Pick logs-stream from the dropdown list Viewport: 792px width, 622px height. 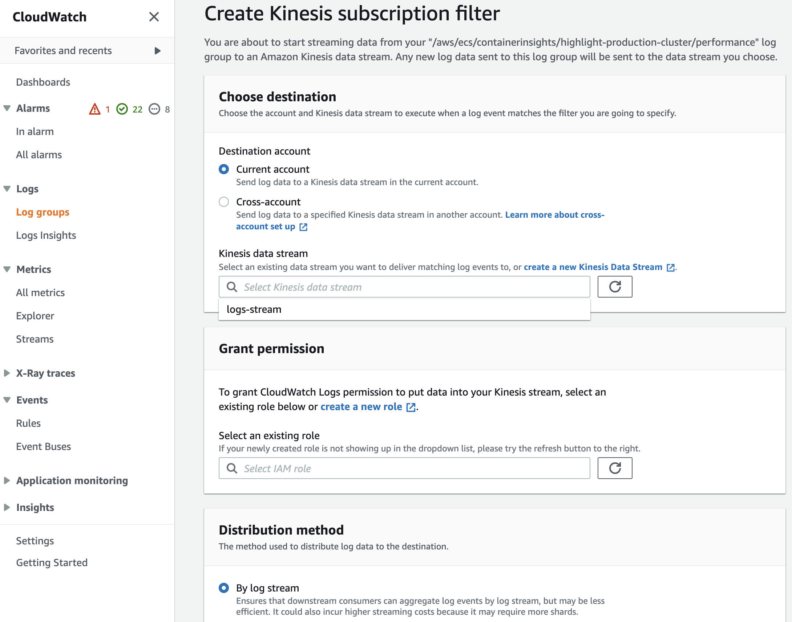[x=254, y=310]
